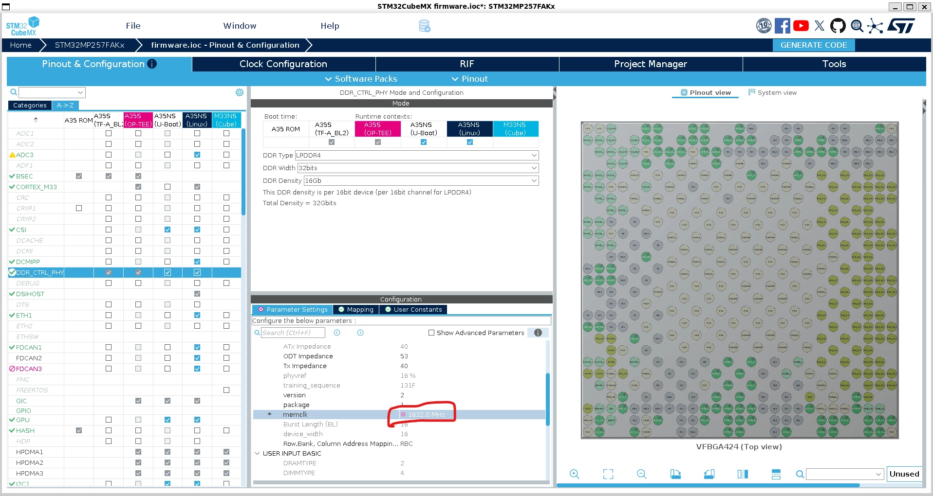Switch to the Clock Configuration tab
The width and height of the screenshot is (933, 496).
(283, 64)
